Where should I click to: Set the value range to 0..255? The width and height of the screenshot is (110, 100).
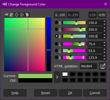click(73, 15)
